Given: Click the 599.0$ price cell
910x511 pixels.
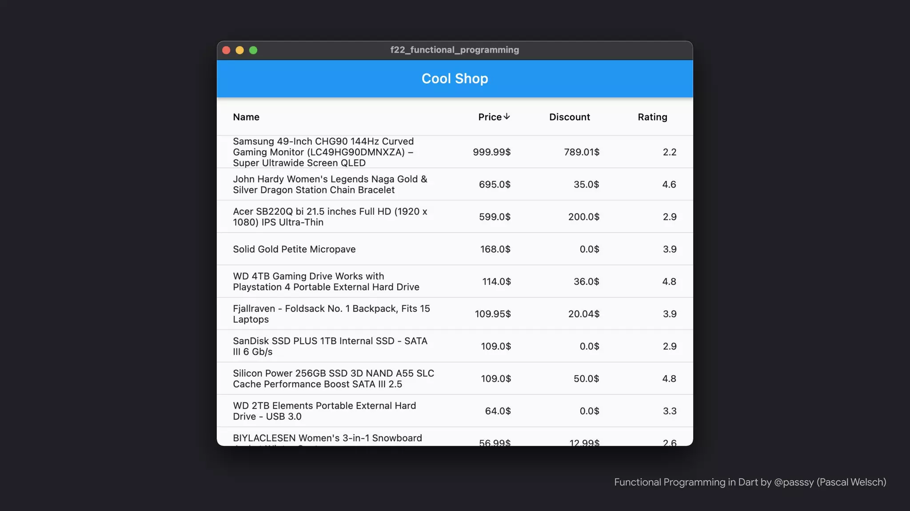Looking at the screenshot, I should click(495, 217).
